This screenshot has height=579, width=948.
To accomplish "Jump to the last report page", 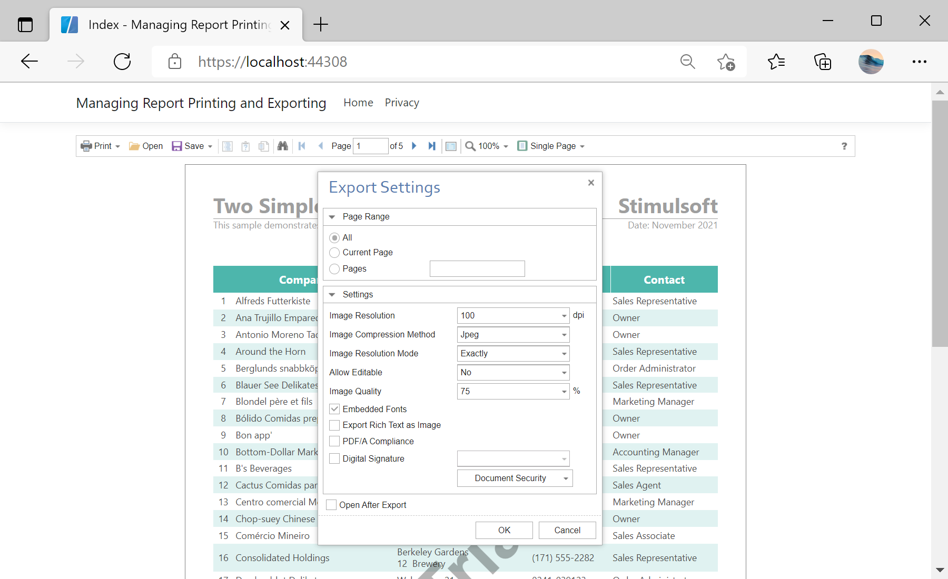I will 432,146.
